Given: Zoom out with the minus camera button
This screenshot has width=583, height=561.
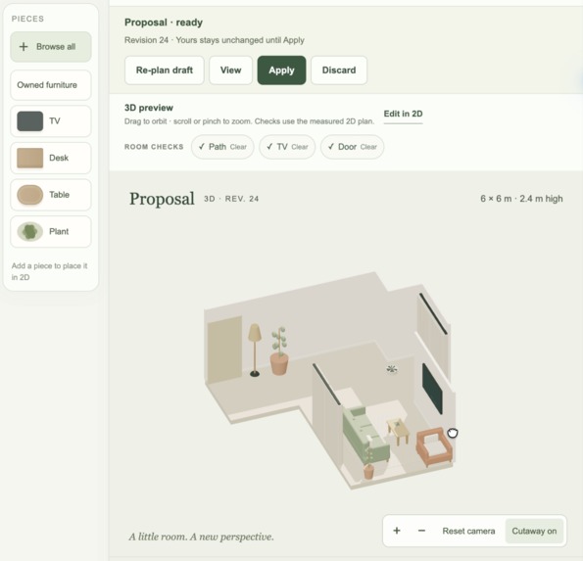Looking at the screenshot, I should click(x=421, y=531).
